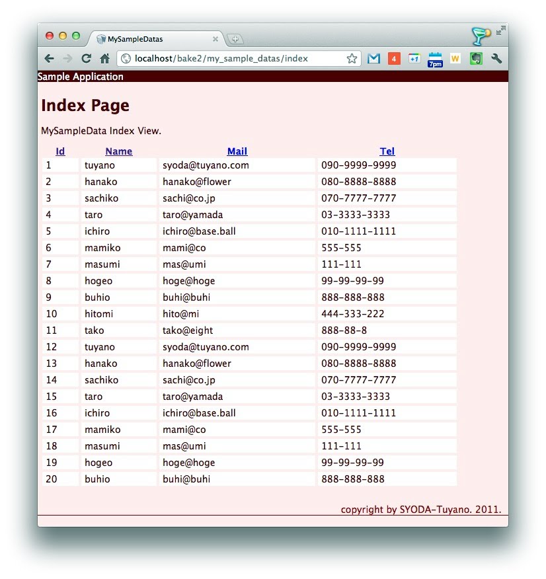The width and height of the screenshot is (546, 579).
Task: Click the orange 4 notification extension
Action: pyautogui.click(x=394, y=59)
